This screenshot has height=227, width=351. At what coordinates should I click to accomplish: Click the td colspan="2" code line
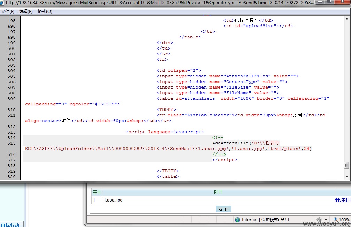pos(178,70)
